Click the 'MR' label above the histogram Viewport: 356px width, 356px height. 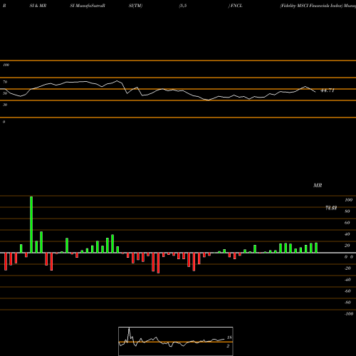pos(318,185)
